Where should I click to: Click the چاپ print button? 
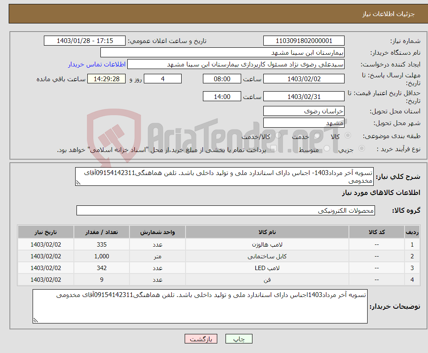coord(239,339)
